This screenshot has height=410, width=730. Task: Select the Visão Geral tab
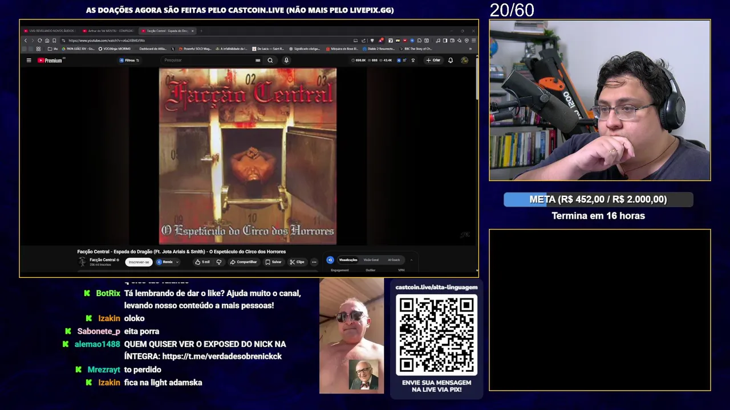(x=371, y=260)
